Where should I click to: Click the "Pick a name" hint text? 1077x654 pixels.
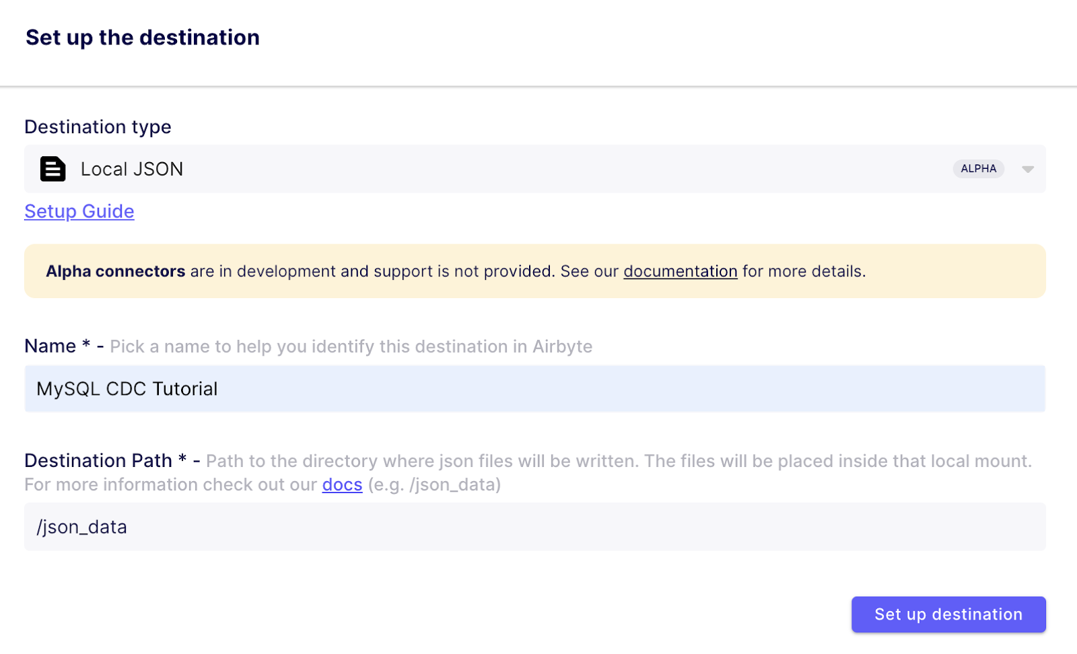[351, 347]
